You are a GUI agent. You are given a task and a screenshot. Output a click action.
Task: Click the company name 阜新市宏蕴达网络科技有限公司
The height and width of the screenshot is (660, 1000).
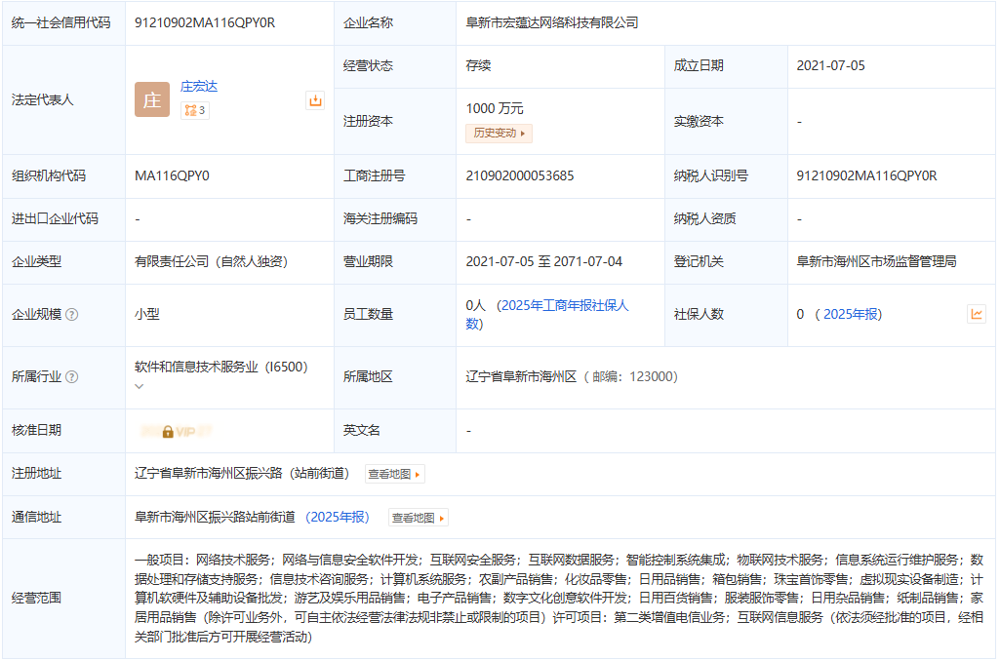tap(552, 23)
